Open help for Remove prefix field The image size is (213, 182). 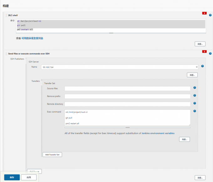click(x=195, y=95)
